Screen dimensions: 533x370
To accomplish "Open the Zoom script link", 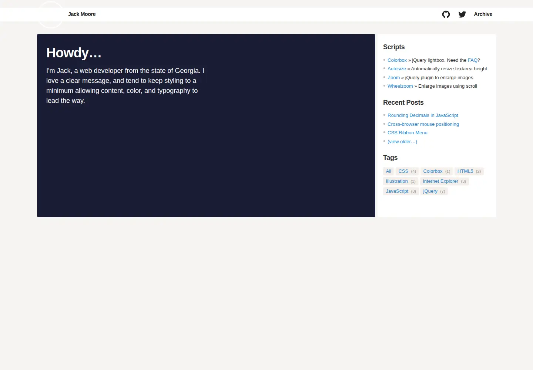I will click(x=393, y=77).
